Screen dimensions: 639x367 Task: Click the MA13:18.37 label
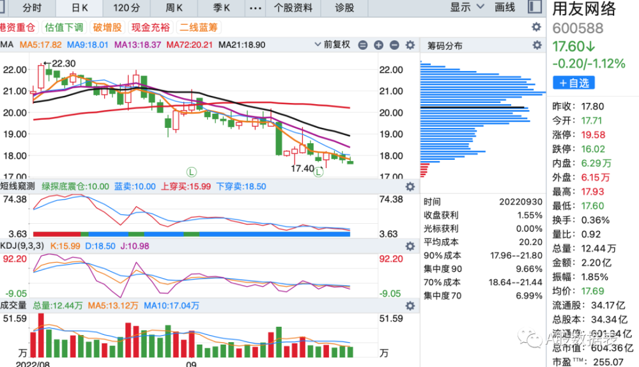[137, 45]
